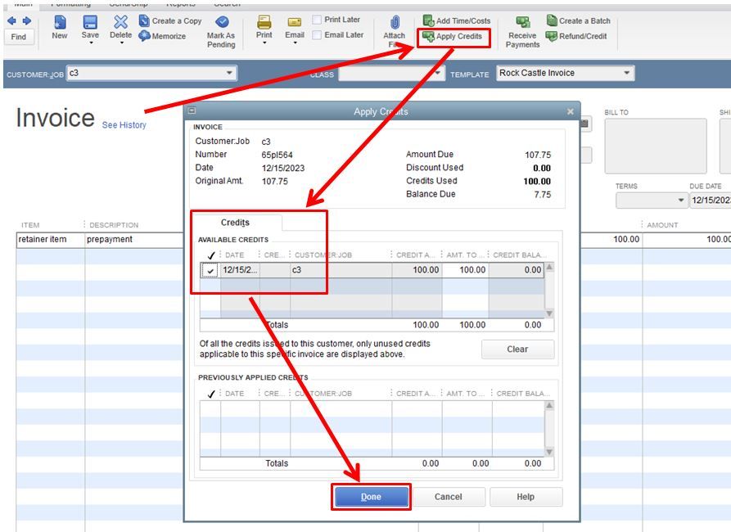
Task: Expand Email dropdown arrow
Action: tap(296, 43)
